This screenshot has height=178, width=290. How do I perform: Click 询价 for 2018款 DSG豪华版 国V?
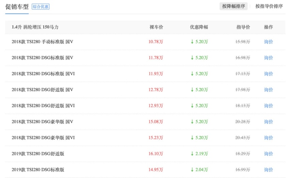[x=268, y=122]
